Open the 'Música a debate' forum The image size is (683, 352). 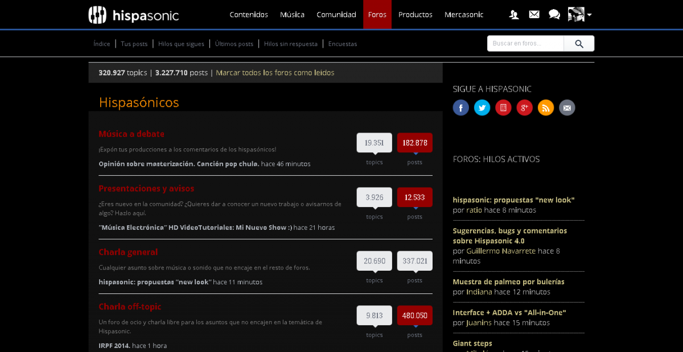[131, 134]
